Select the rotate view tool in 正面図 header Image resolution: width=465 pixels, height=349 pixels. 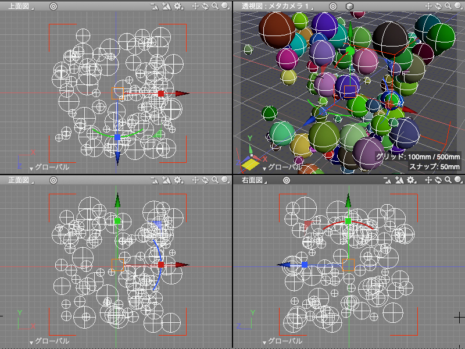[x=205, y=180]
